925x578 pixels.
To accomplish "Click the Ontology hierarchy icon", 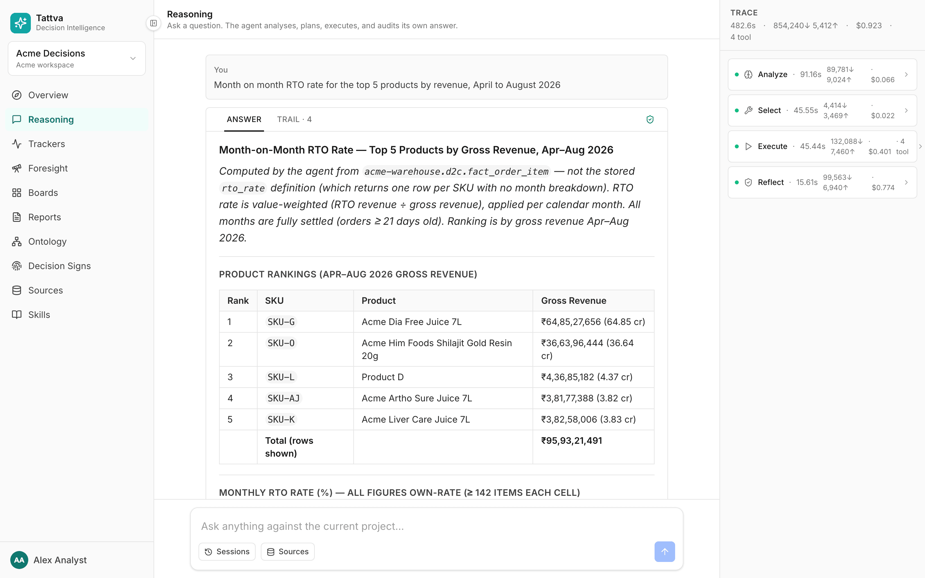I will (16, 241).
